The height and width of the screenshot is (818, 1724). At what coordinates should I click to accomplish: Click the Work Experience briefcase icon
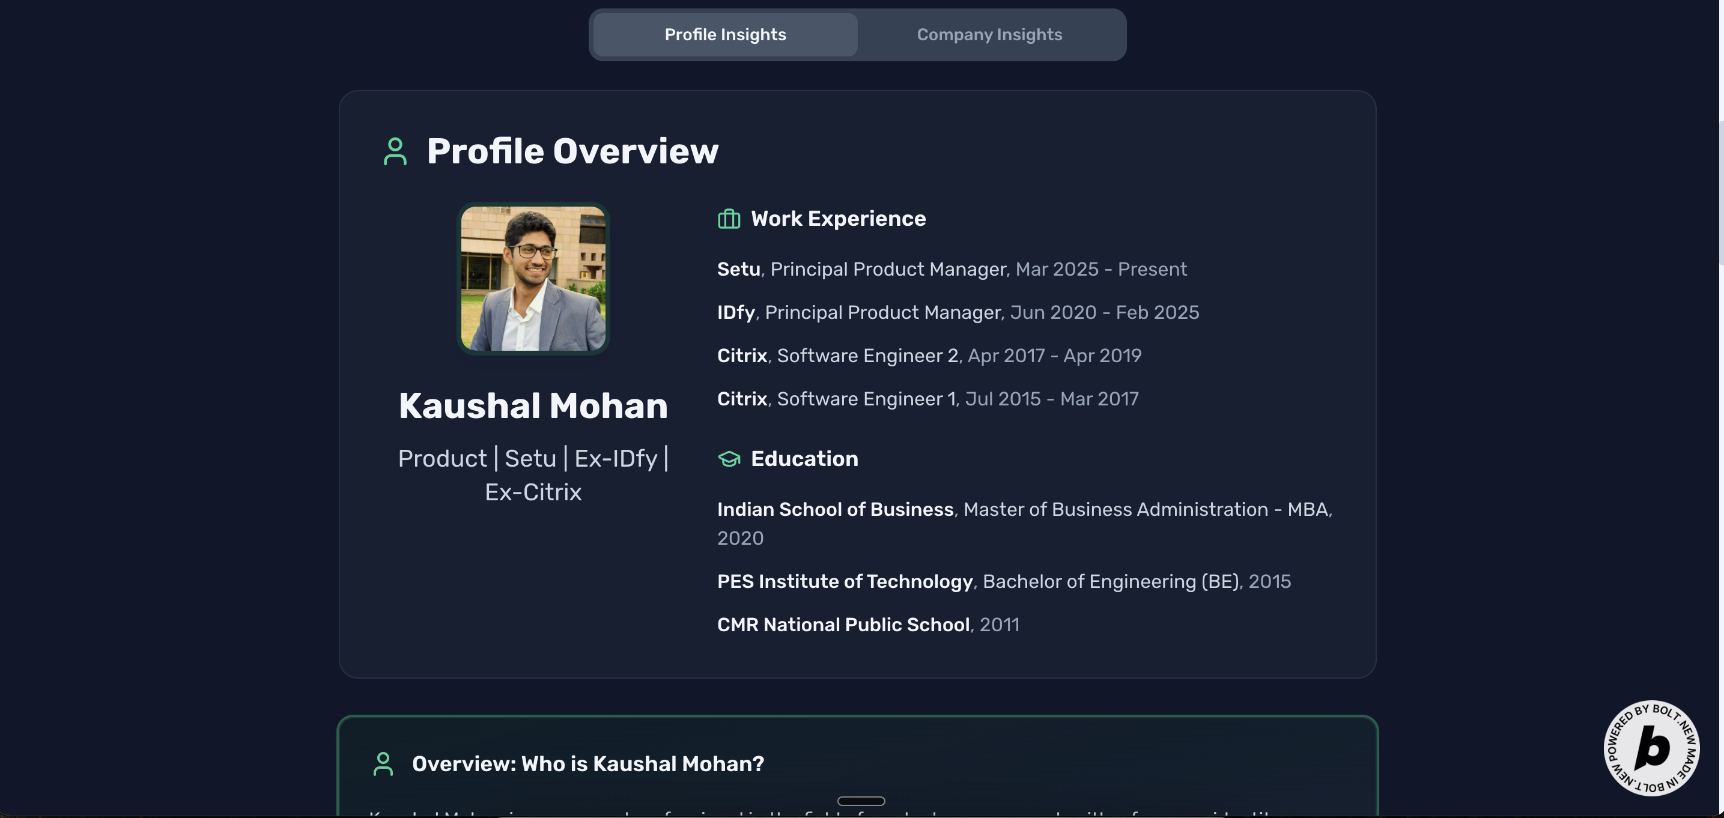(x=729, y=219)
